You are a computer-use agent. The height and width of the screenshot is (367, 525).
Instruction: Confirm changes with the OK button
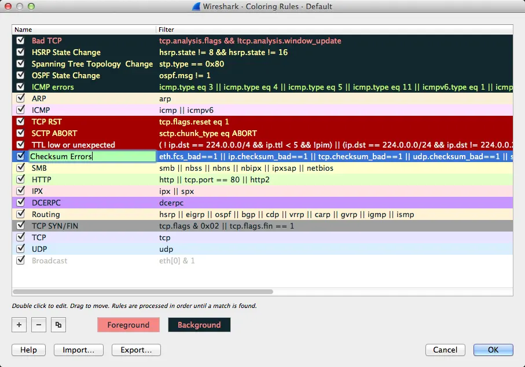[x=493, y=350]
